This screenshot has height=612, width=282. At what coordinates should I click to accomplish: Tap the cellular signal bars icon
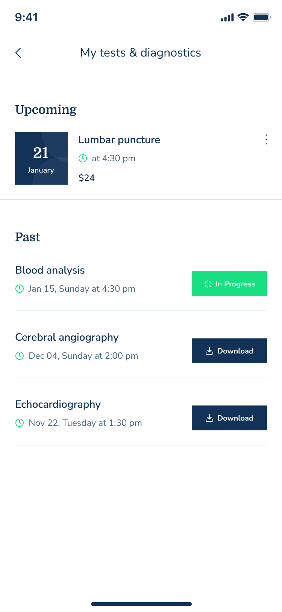point(227,18)
